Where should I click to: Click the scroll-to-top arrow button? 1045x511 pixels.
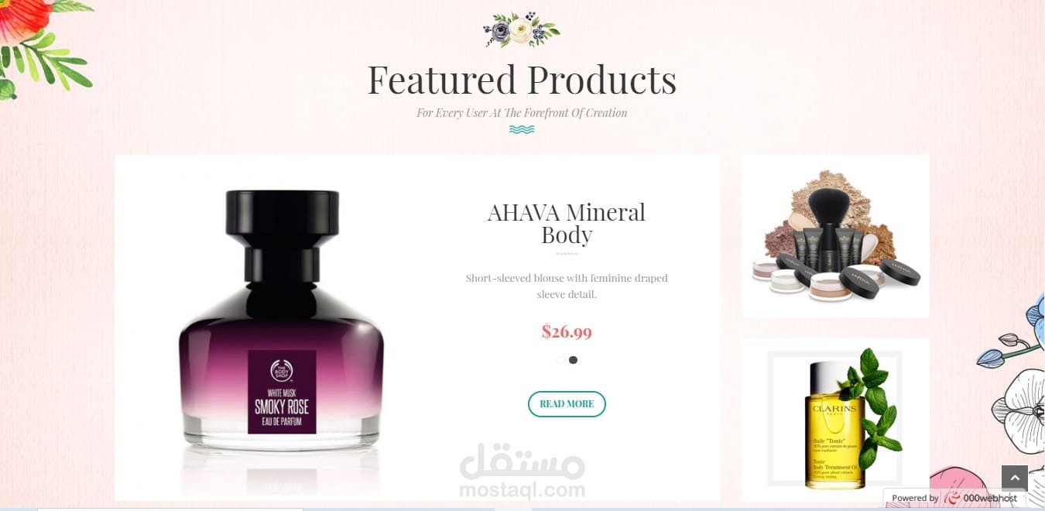[x=1014, y=478]
